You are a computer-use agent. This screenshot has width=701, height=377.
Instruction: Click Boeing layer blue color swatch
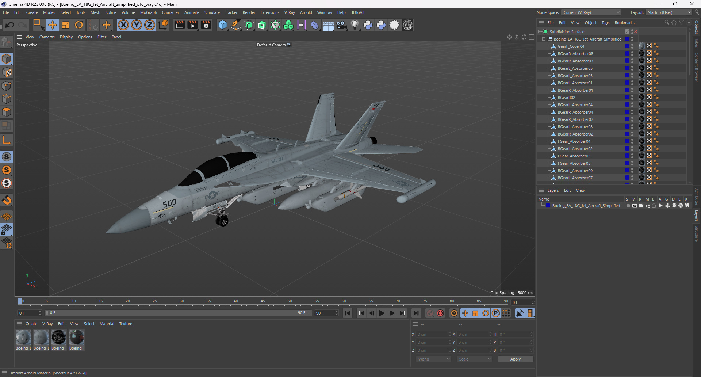(548, 206)
